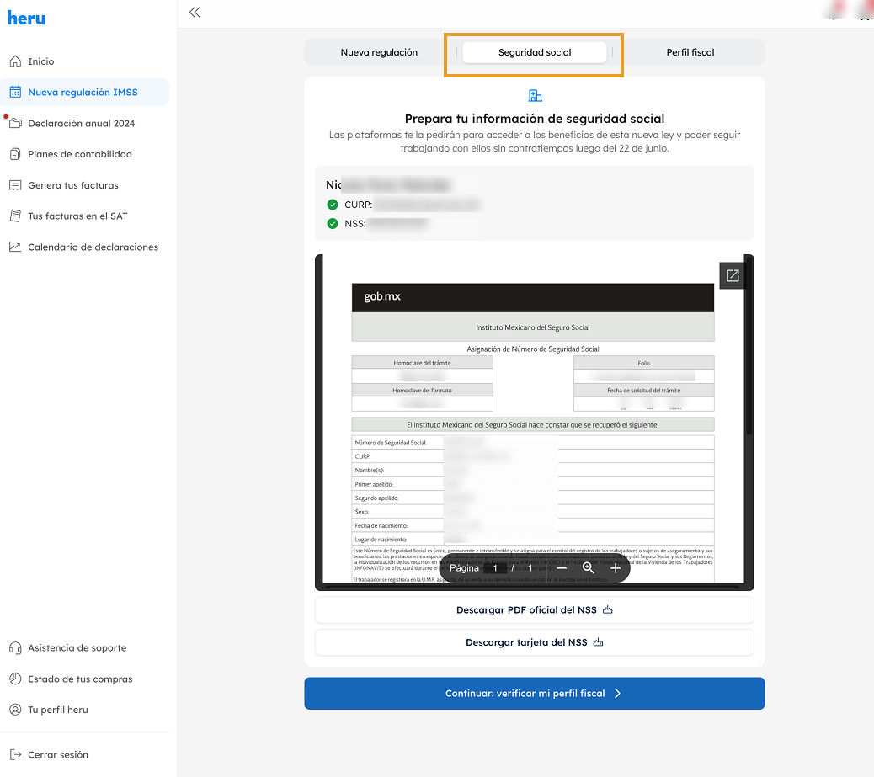Click 'Fecha de nacimiento:' row label

point(381,526)
